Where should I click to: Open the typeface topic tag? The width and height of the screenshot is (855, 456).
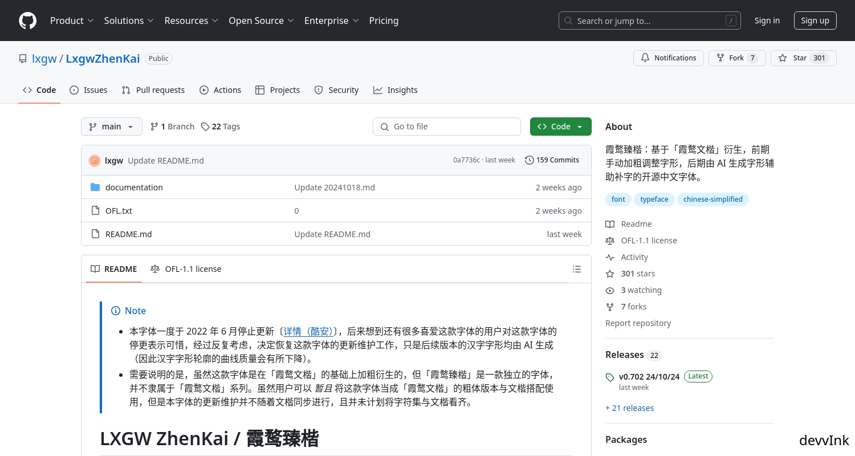654,199
